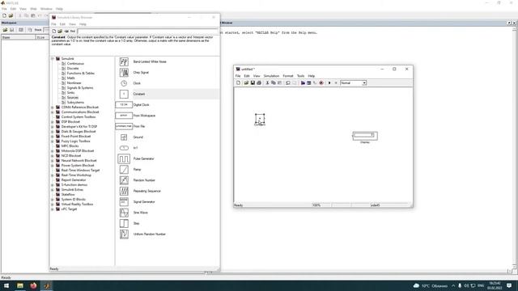Expand the Fuzzy Logic Toolbox node
This screenshot has width=518, height=291.
(x=52, y=141)
